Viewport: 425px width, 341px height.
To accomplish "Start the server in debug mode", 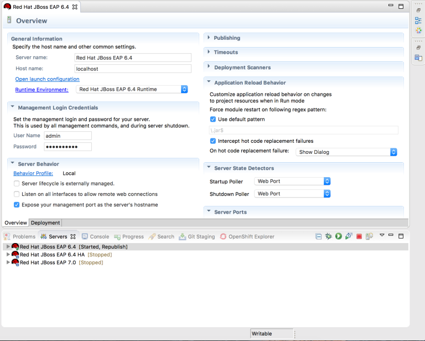I will [329, 236].
